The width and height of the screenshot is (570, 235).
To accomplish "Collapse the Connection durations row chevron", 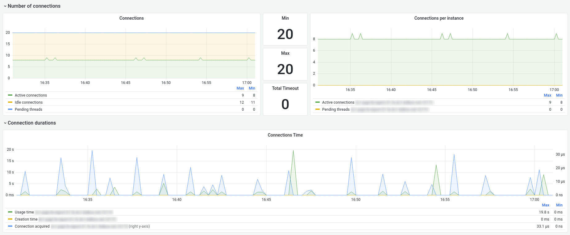I will tap(5, 123).
